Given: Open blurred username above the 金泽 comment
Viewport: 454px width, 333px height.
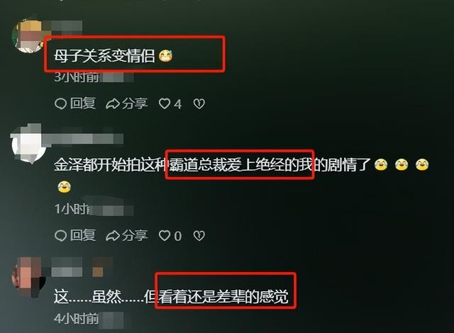Looking at the screenshot, I should (x=84, y=138).
